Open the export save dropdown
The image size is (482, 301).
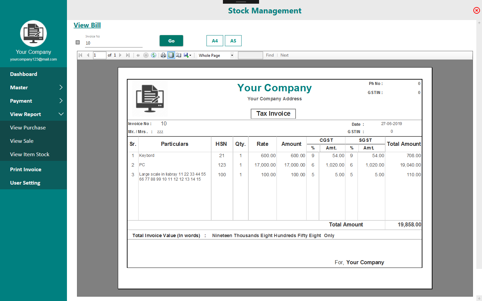click(187, 55)
